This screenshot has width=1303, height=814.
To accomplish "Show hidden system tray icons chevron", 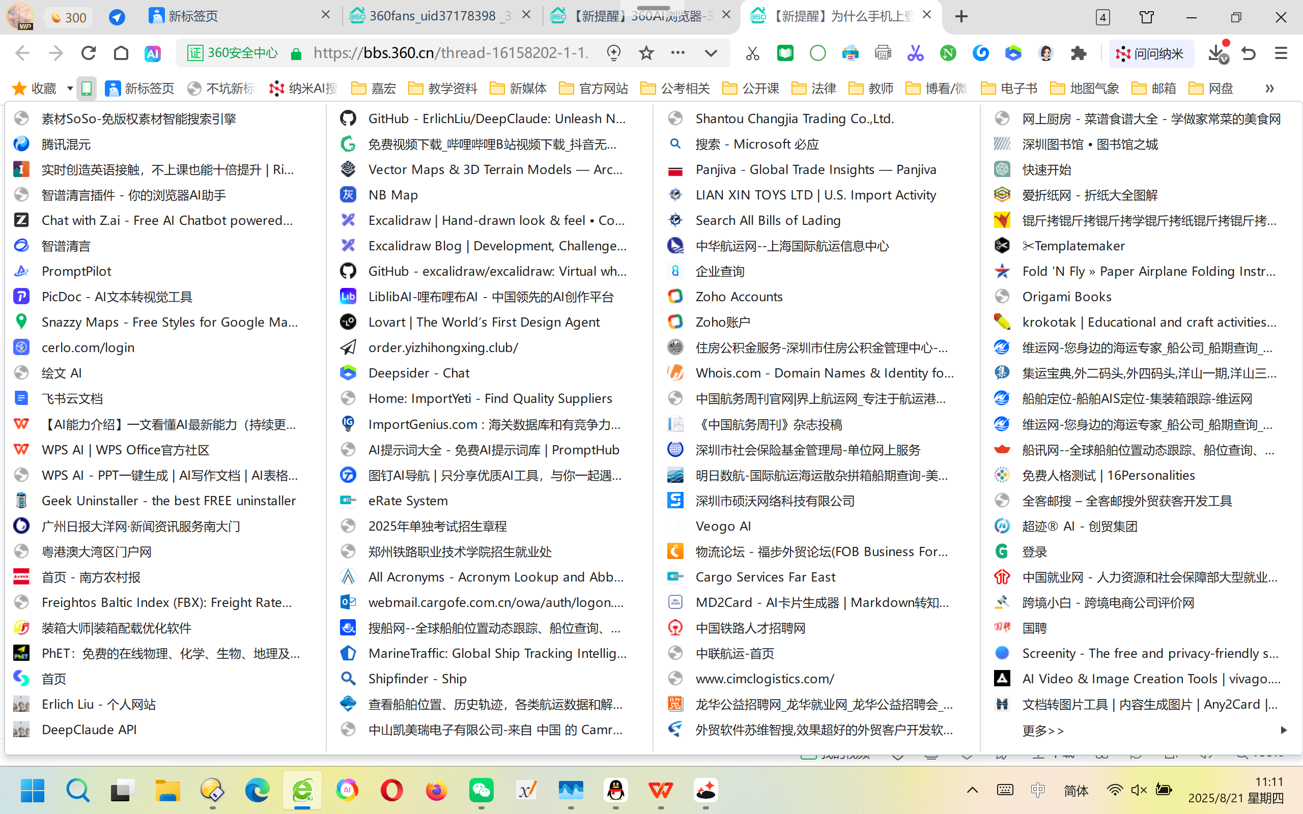I will point(972,790).
